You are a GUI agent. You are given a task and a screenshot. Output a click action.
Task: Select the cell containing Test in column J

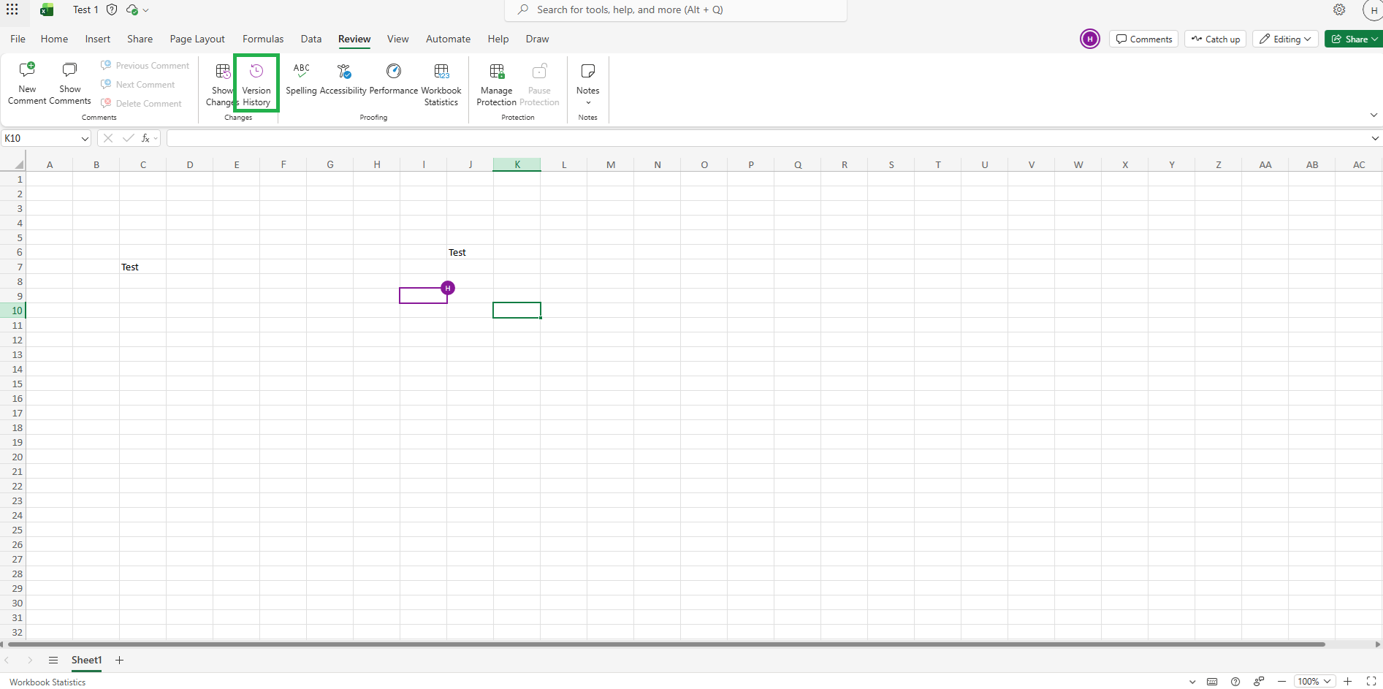tap(470, 252)
